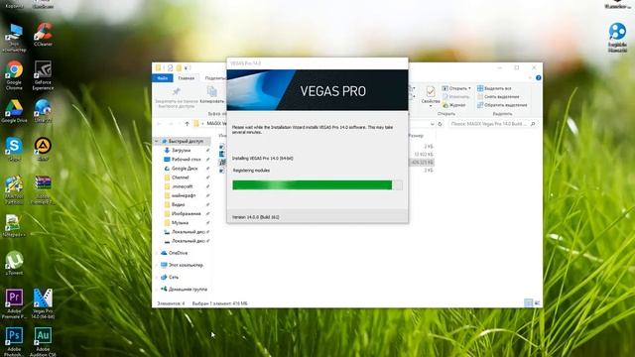
Task: Expand the OneDrive tree node
Action: 157,253
